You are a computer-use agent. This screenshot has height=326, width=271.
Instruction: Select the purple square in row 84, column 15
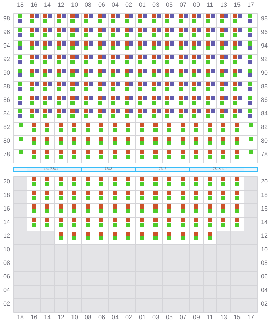pyautogui.click(x=240, y=111)
